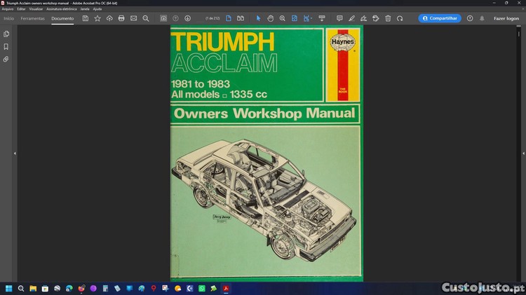Save the document with the floppy disk icon
This screenshot has height=295, width=526.
tap(86, 18)
